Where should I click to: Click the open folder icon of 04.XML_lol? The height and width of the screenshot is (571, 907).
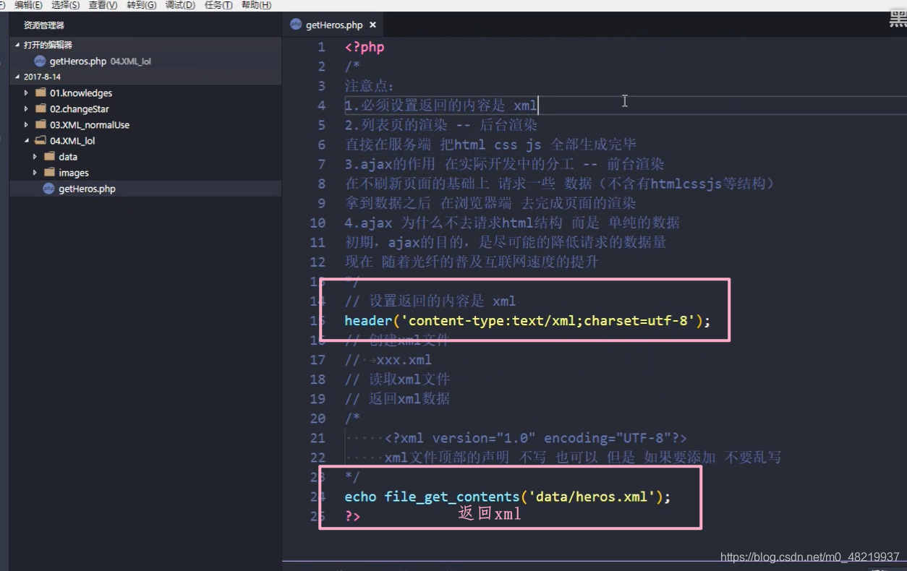click(x=41, y=141)
